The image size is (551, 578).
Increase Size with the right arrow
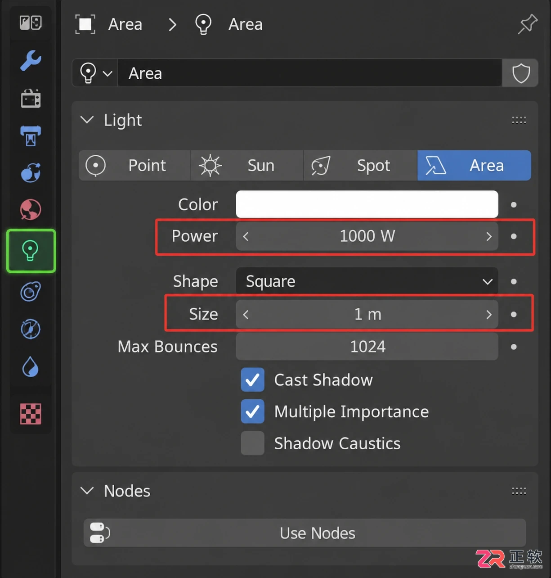click(x=489, y=314)
